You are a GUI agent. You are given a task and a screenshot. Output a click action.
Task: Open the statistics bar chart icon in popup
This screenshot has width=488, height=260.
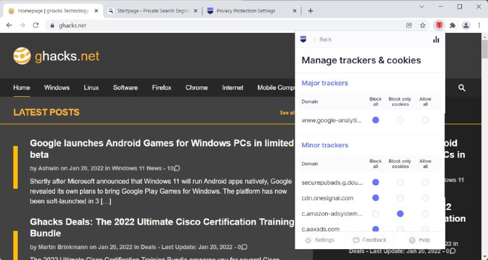pos(436,40)
